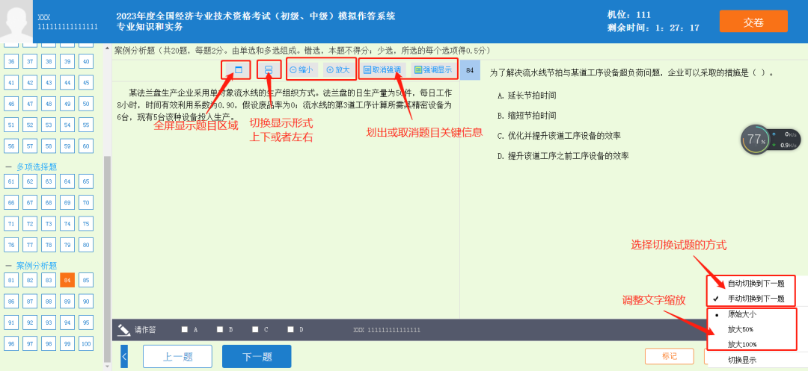
Task: Select 自动切换到下一题 in the menu
Action: [756, 284]
